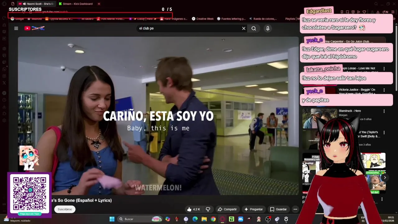The image size is (398, 224).
Task: Open the Starstruck - Hero video thumbnail
Action: (320, 118)
